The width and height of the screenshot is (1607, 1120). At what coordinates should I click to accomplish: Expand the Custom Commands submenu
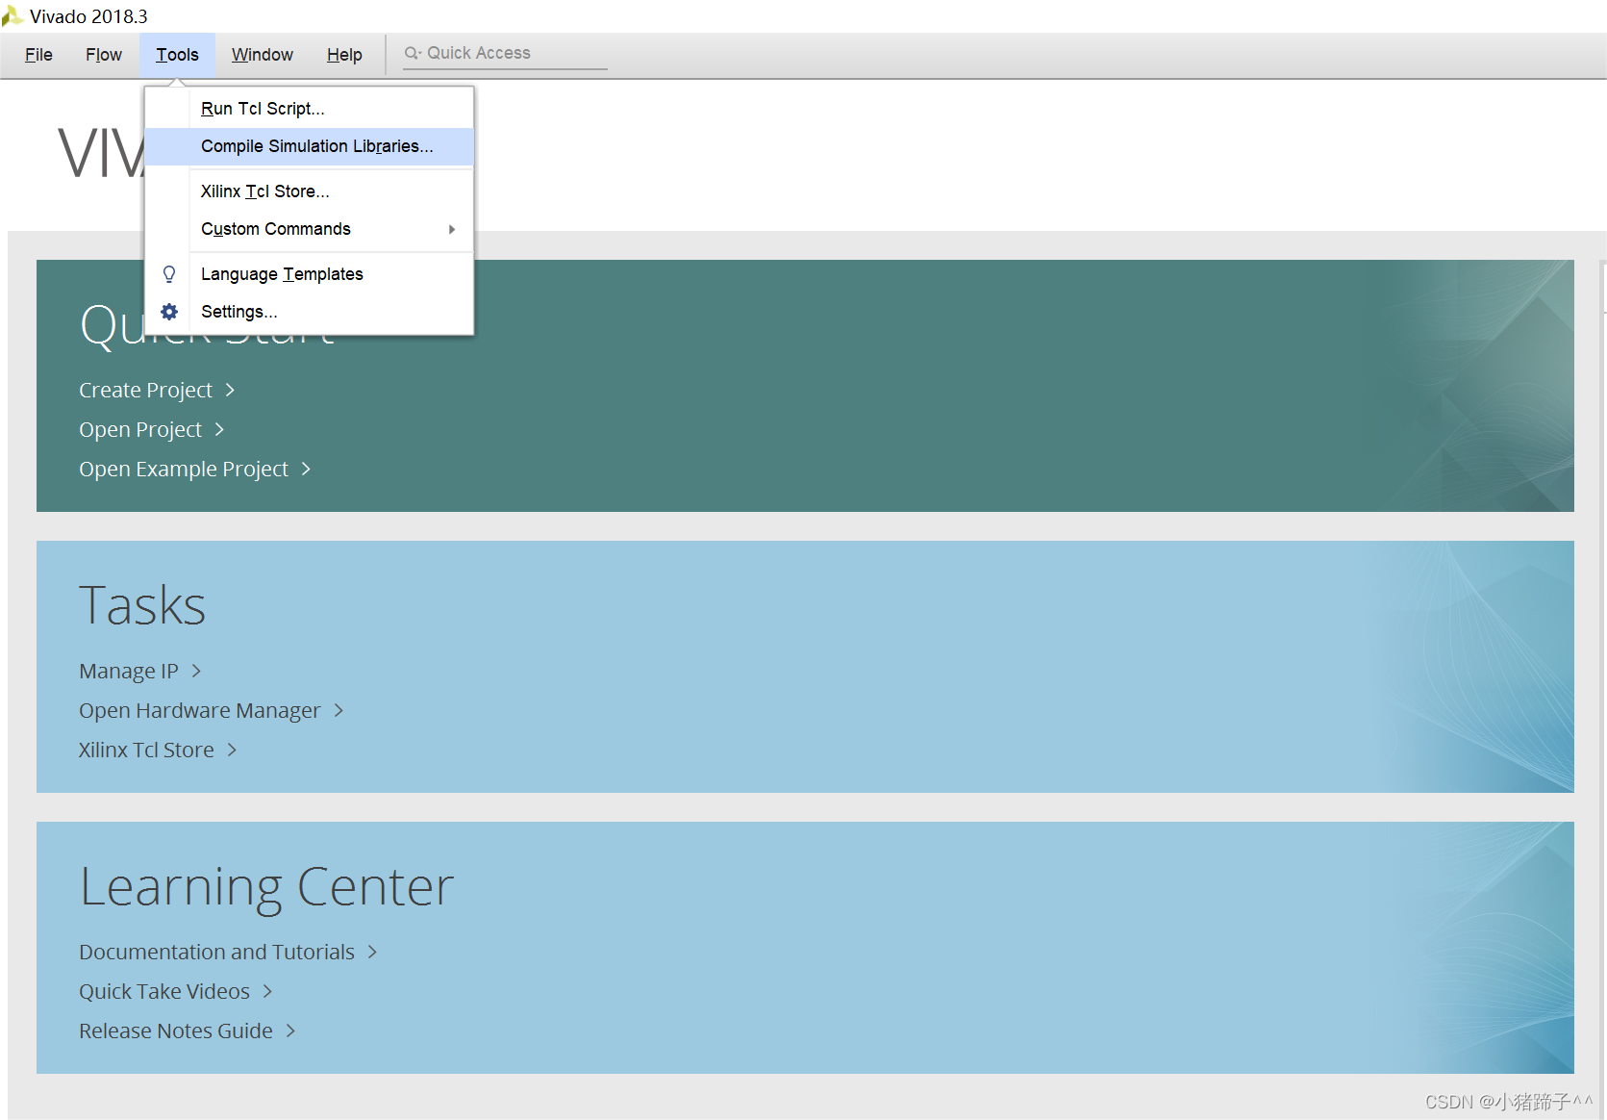pyautogui.click(x=309, y=229)
